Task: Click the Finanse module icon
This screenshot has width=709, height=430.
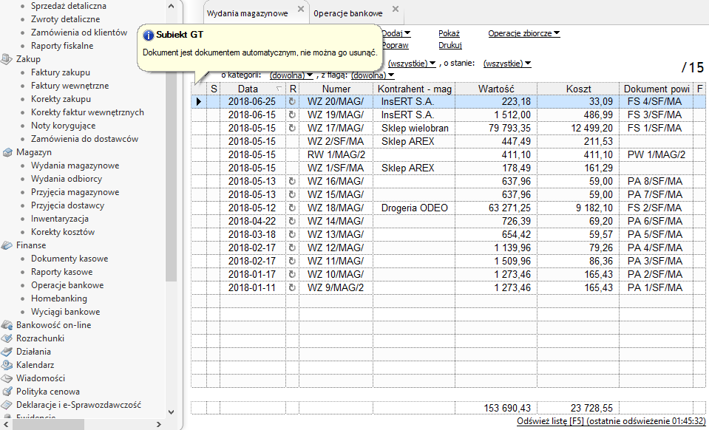Action: [x=7, y=245]
